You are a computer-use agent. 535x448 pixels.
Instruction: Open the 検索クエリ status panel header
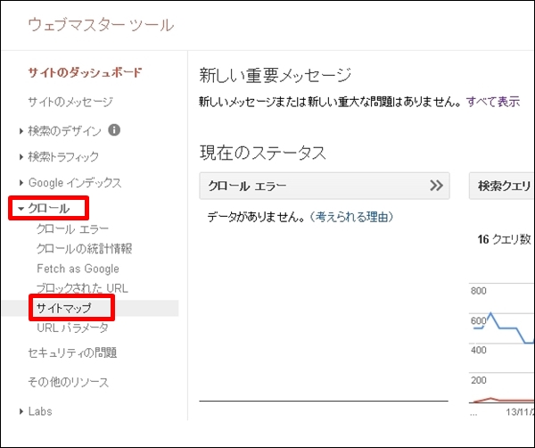[x=502, y=186]
